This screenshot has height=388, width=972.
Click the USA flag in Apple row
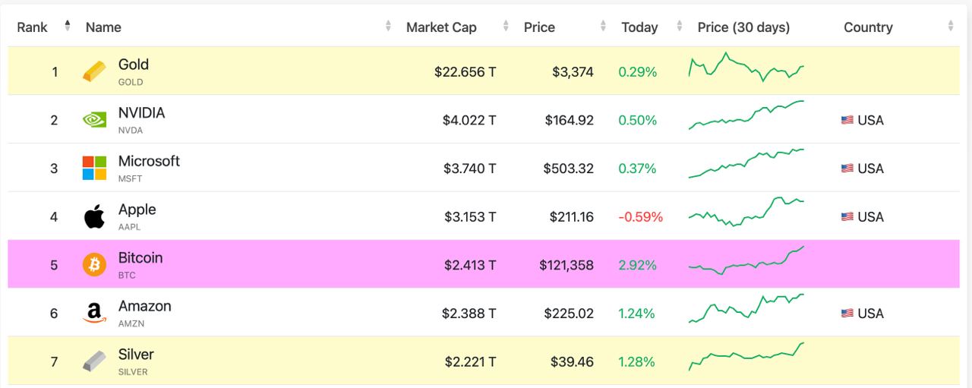[x=847, y=216]
